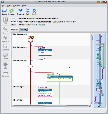Image resolution: width=108 pixels, height=114 pixels.
Task: Click the Commit sidebar icon
Action: pos(5,46)
